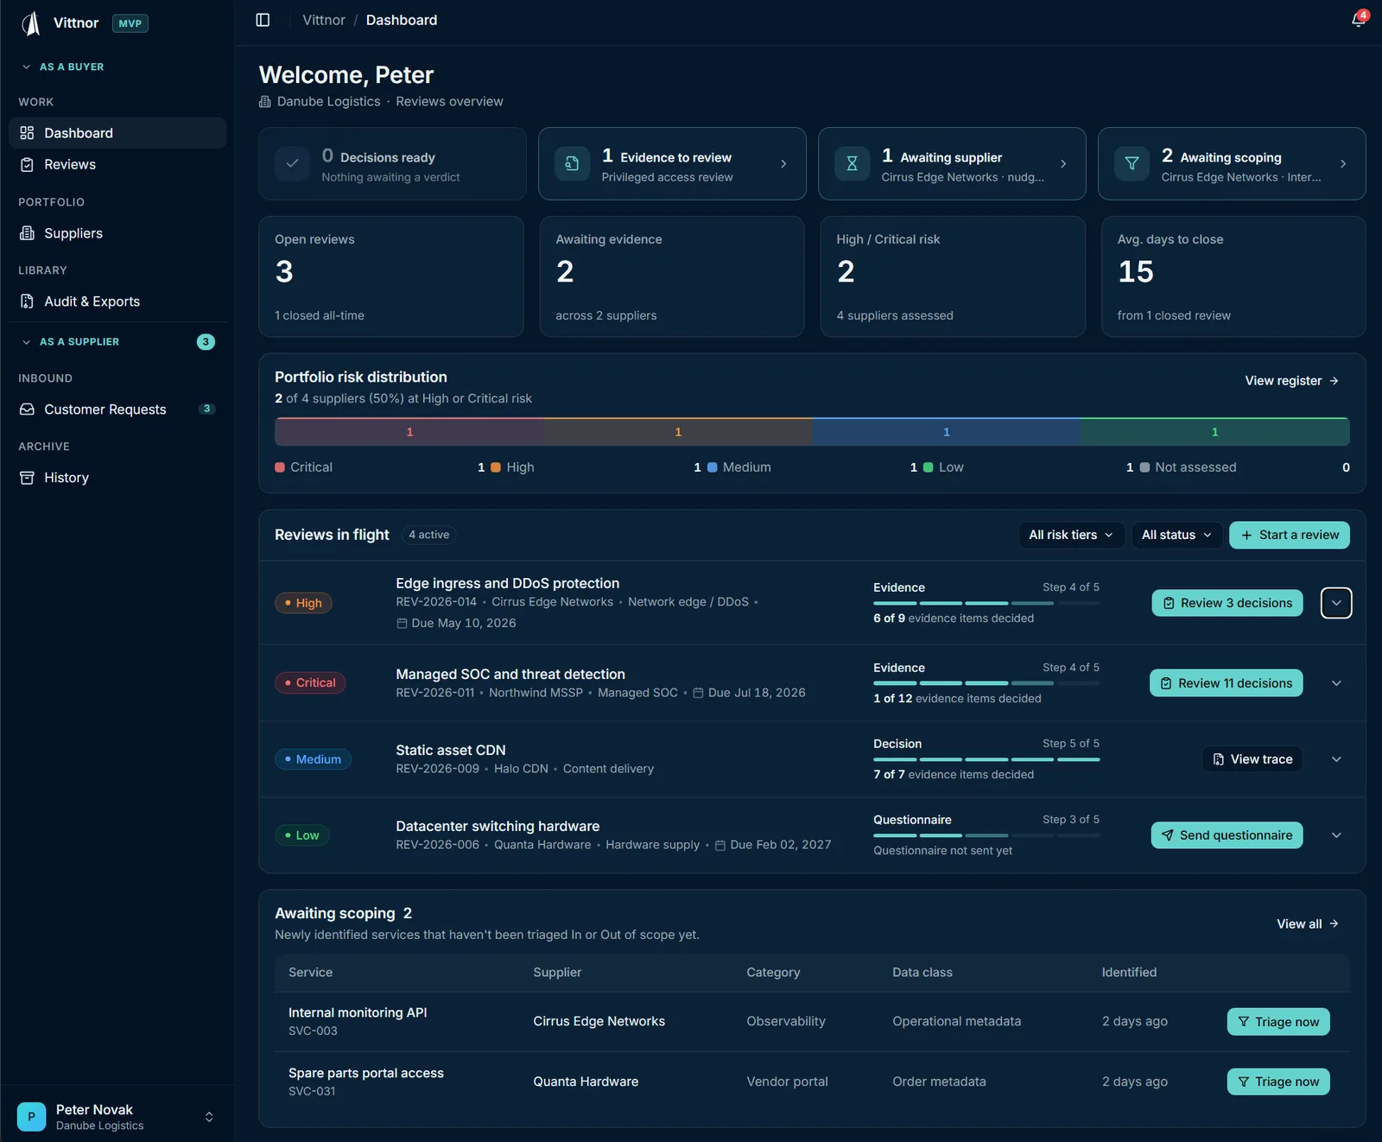Click Peter Novak's avatar P icon
1382x1142 pixels.
pyautogui.click(x=32, y=1117)
